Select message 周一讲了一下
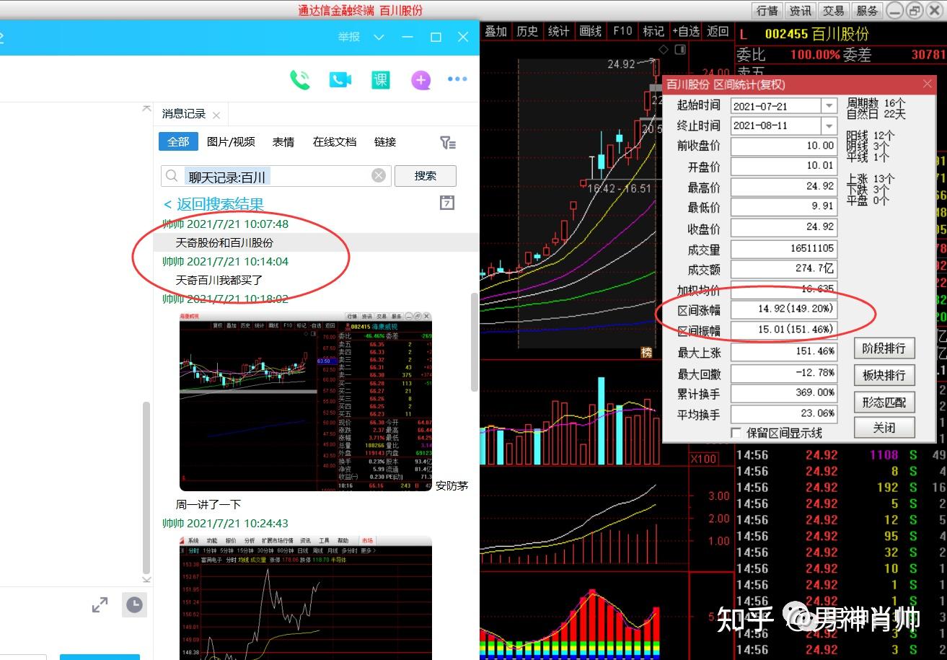This screenshot has height=660, width=947. [x=208, y=504]
